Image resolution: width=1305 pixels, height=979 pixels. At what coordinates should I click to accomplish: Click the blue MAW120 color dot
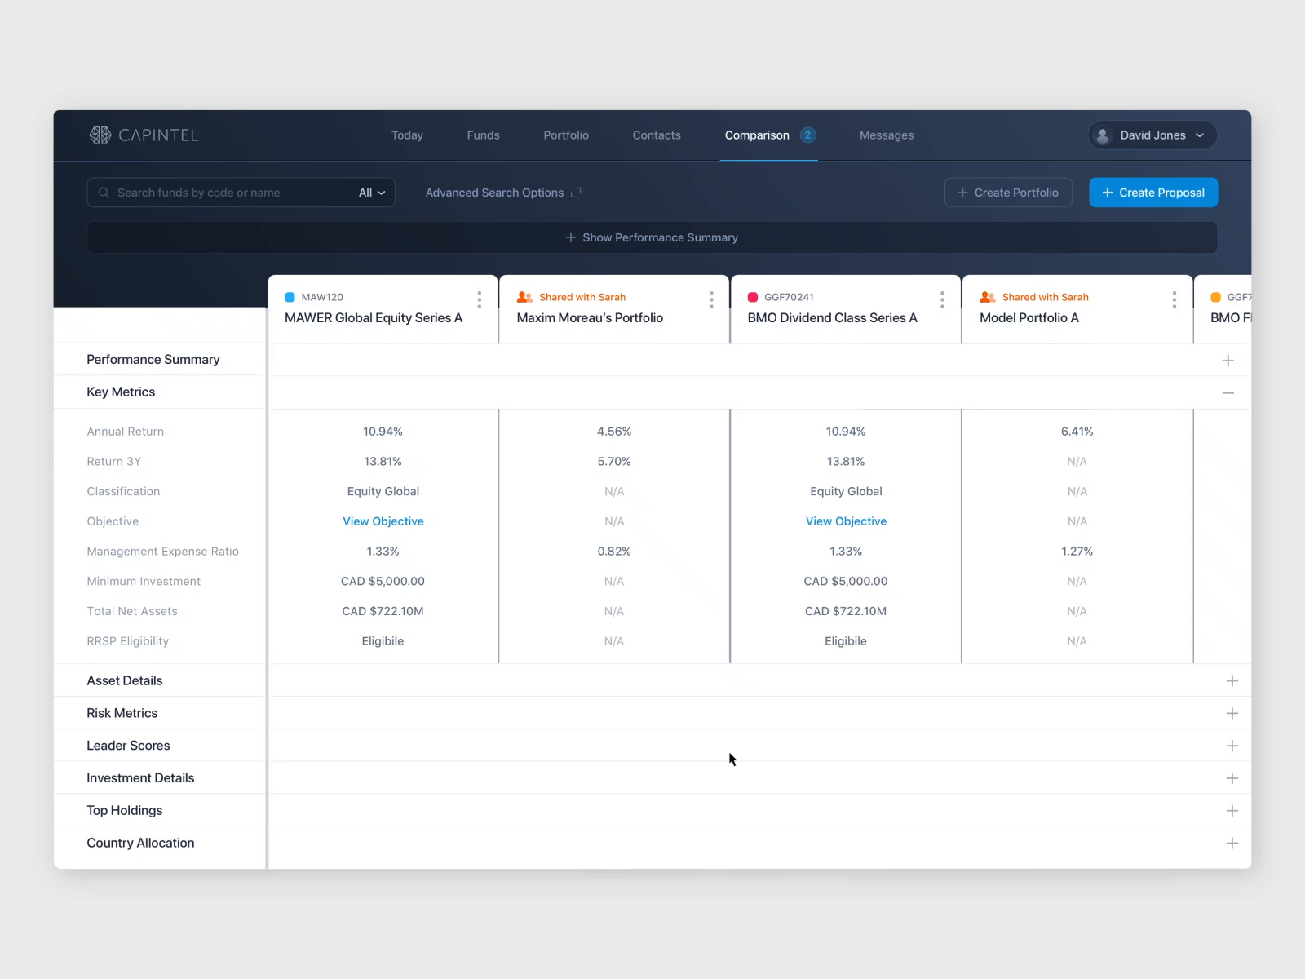pyautogui.click(x=290, y=297)
